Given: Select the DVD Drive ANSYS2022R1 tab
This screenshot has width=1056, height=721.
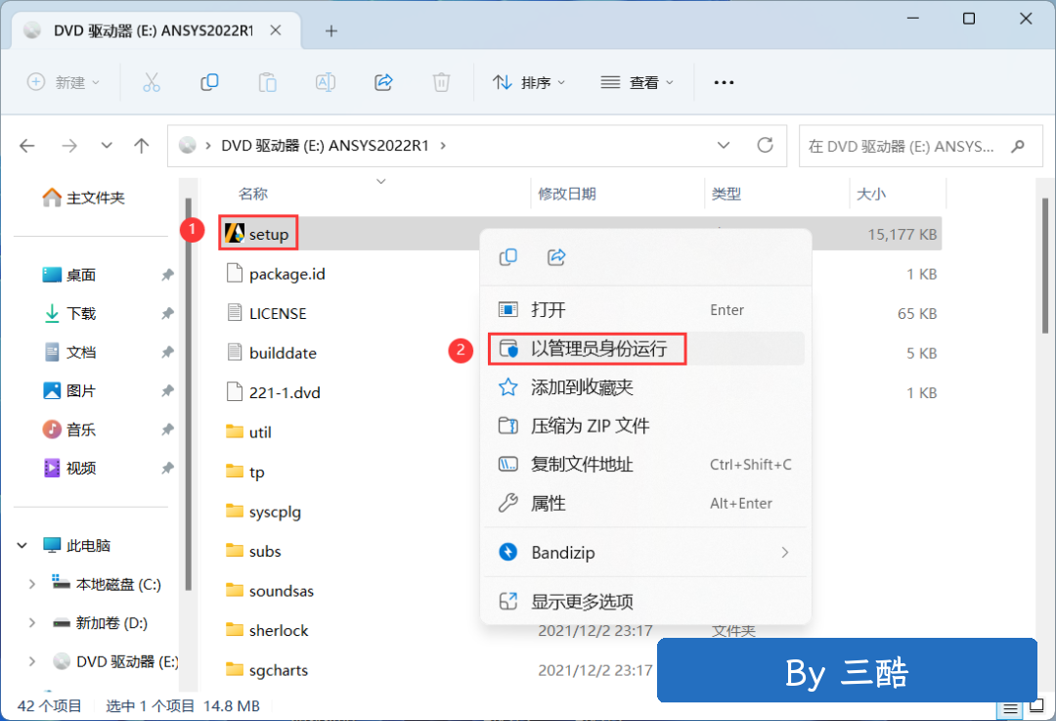Looking at the screenshot, I should (156, 31).
